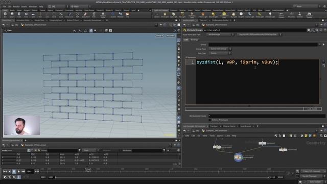327x184 pixels.
Task: Click play forward button in playbar
Action: (x=18, y=171)
